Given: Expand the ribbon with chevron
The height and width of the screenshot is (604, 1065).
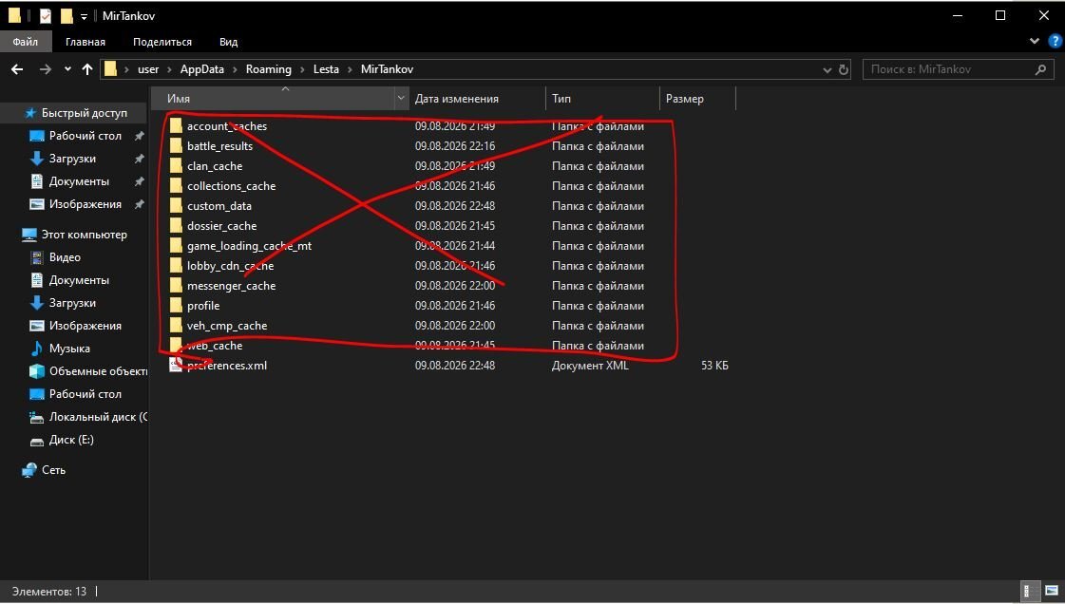Looking at the screenshot, I should coord(1034,42).
